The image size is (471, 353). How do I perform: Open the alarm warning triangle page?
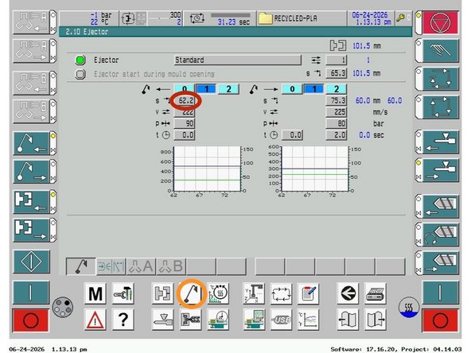[95, 320]
